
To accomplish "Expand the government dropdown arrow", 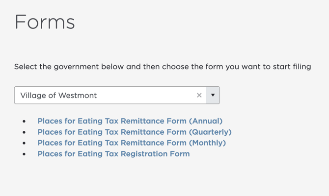I will tap(213, 96).
